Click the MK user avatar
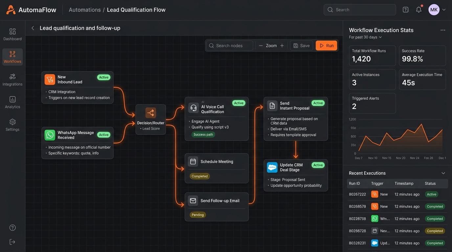This screenshot has width=452, height=252. [434, 10]
